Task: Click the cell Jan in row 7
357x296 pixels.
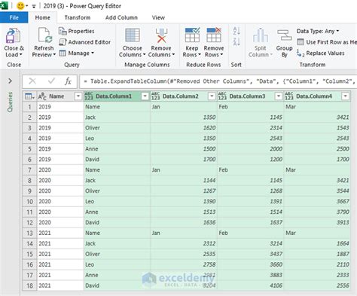Action: click(x=184, y=170)
